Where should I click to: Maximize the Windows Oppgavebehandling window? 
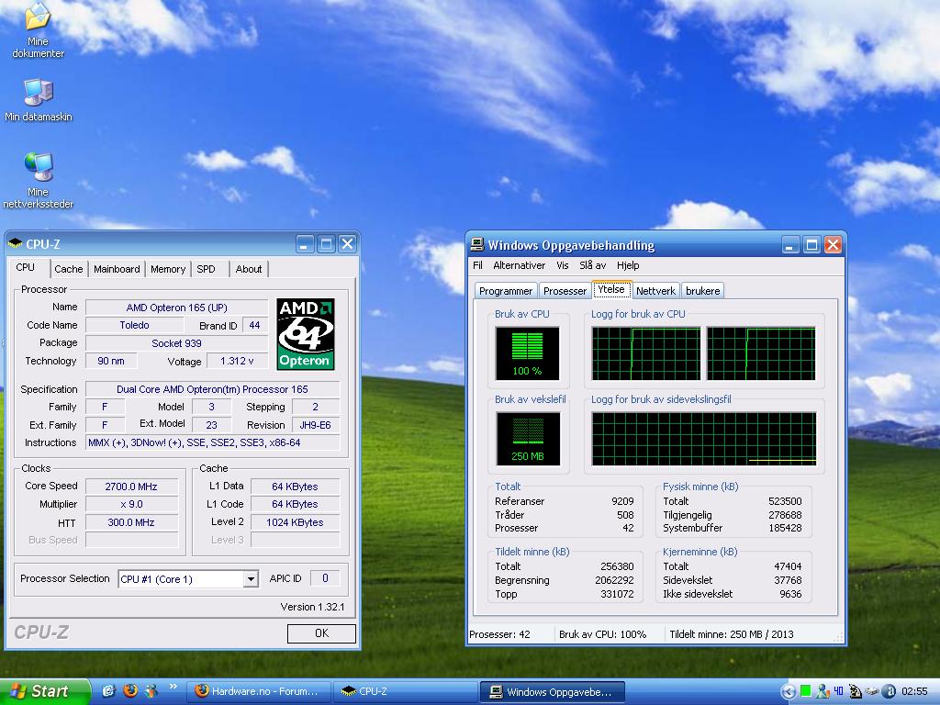(x=811, y=244)
